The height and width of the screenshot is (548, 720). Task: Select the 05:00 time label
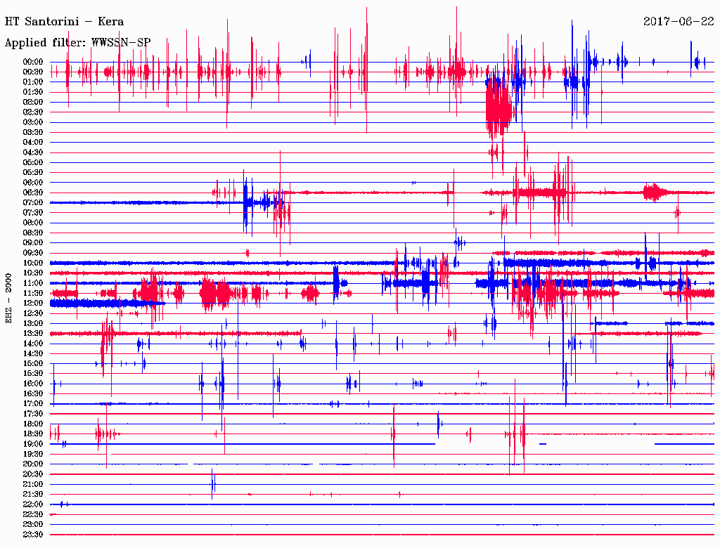33,162
